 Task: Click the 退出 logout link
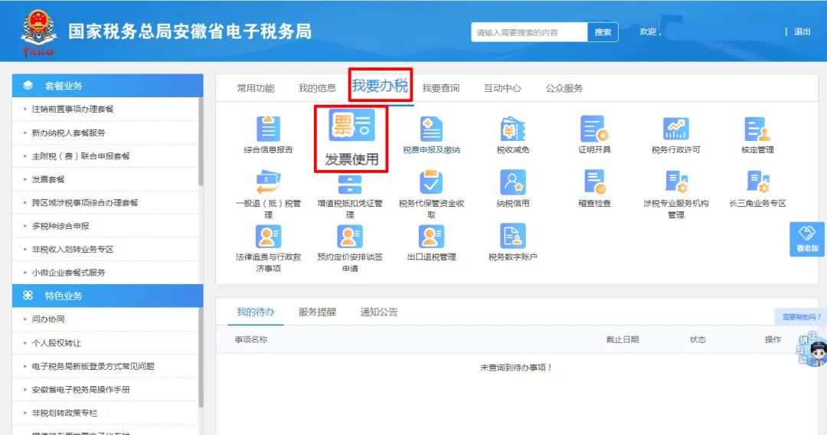tap(802, 31)
